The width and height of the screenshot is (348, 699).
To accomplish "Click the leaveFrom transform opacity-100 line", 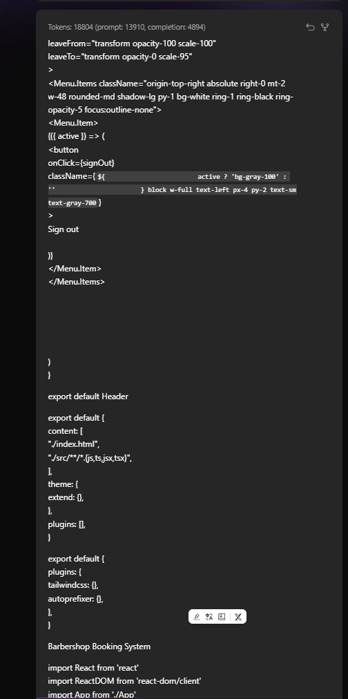I will pyautogui.click(x=132, y=44).
